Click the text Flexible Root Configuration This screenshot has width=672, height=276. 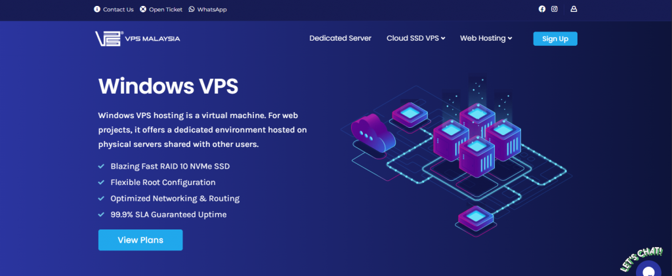pos(163,182)
